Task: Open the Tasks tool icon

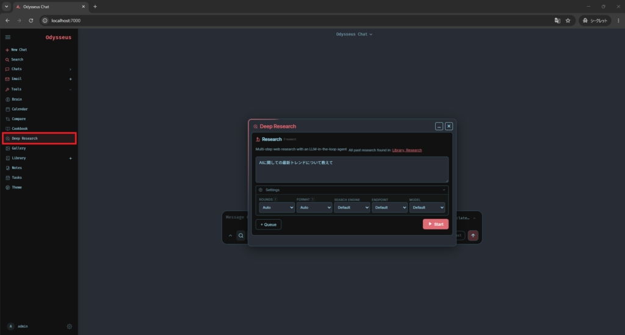Action: point(7,178)
